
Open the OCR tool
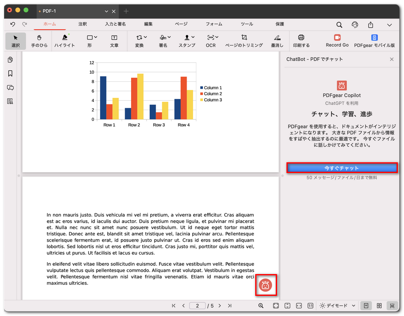210,41
